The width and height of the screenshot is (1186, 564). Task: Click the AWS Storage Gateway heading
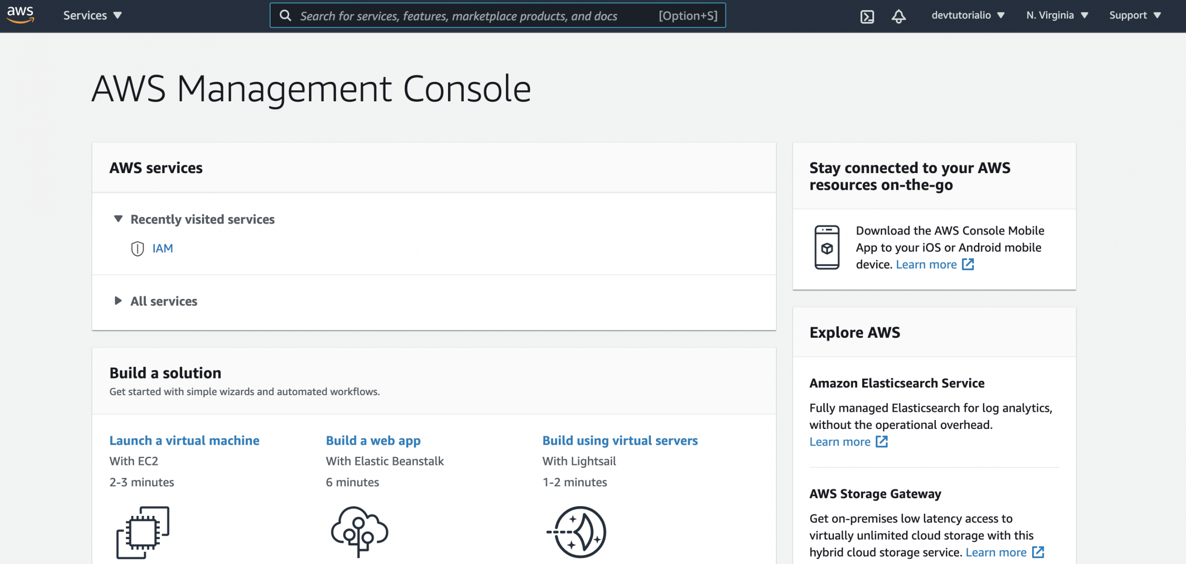875,494
